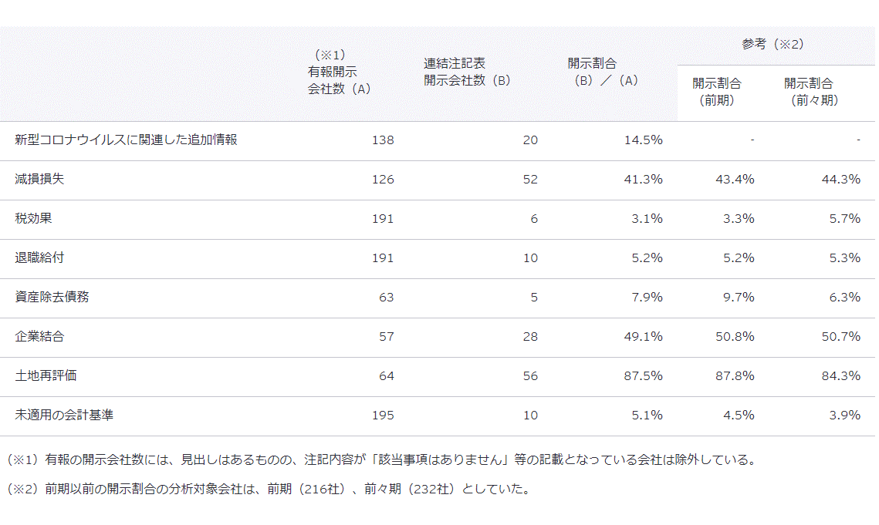Select the 41.3% cell for 減損損失
The image size is (879, 525).
[643, 180]
